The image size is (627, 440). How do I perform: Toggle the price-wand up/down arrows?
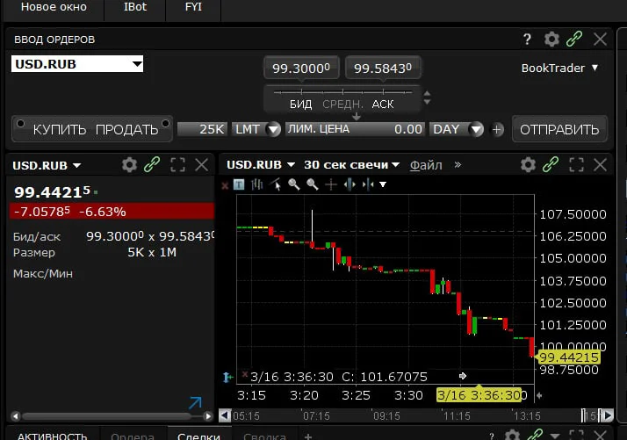[427, 97]
